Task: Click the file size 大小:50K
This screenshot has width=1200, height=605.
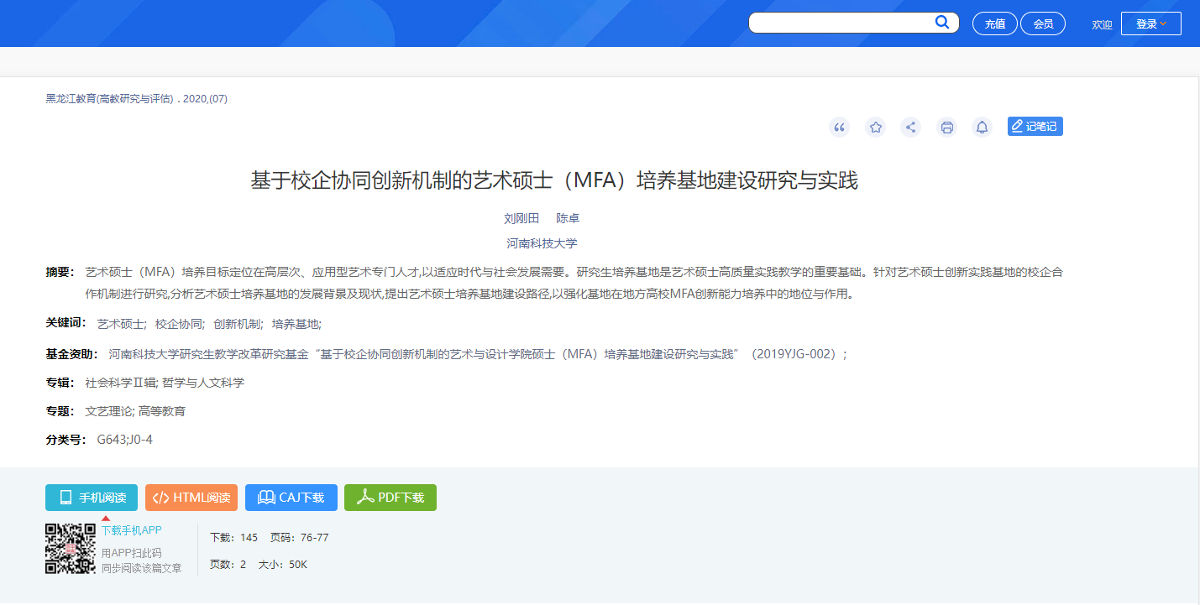Action: coord(283,565)
